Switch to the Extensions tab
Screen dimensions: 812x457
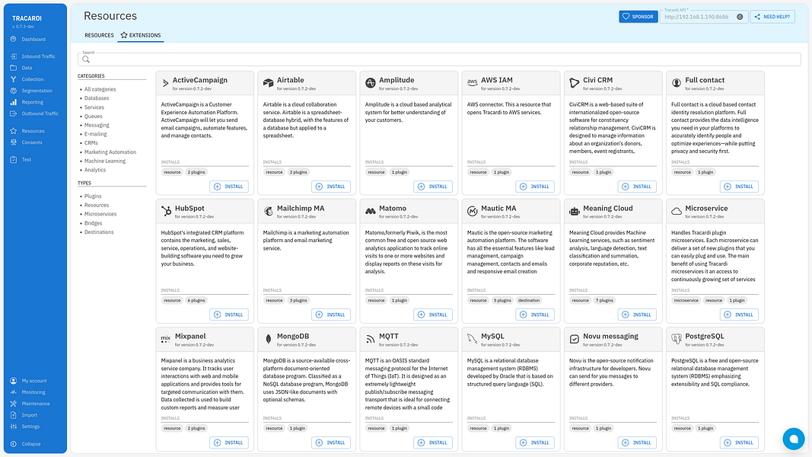point(141,35)
